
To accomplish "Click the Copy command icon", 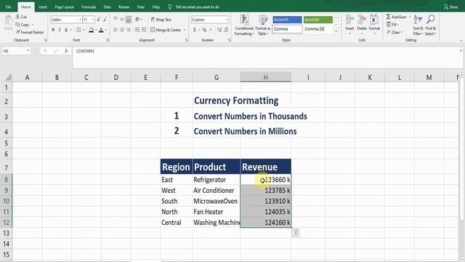I will click(17, 25).
